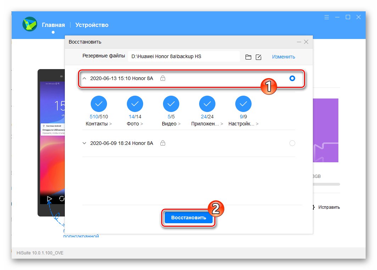Viewport: 377px width, 270px height.
Task: Click Исправить in main window
Action: (329, 207)
